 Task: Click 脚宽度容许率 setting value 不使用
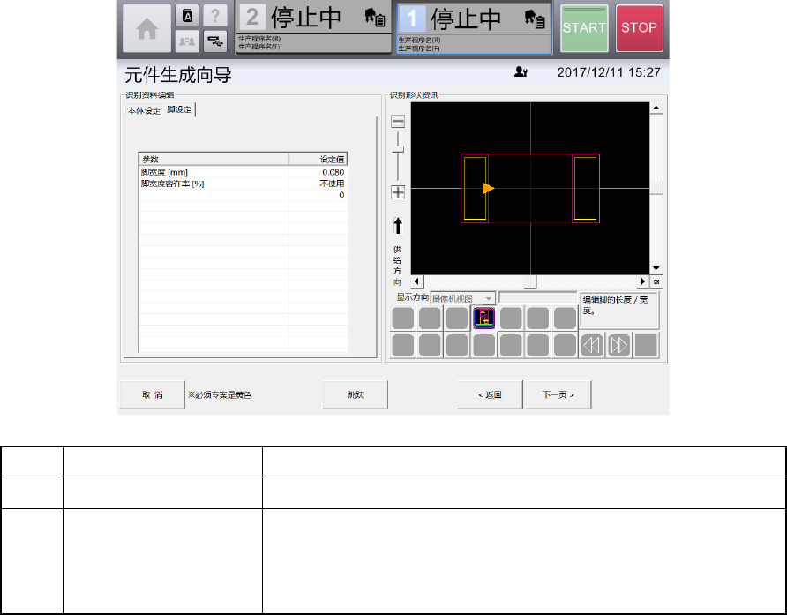(x=331, y=184)
